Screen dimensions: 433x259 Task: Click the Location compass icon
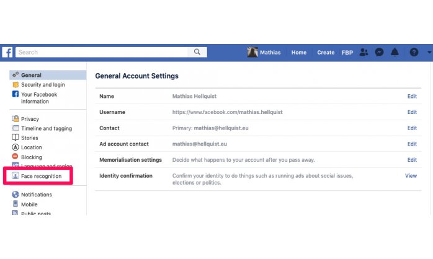[16, 147]
